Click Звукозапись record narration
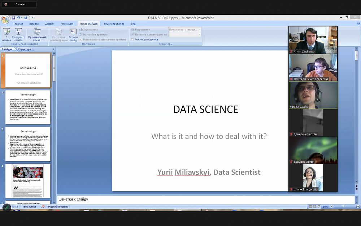The image size is (361, 226). [x=89, y=30]
